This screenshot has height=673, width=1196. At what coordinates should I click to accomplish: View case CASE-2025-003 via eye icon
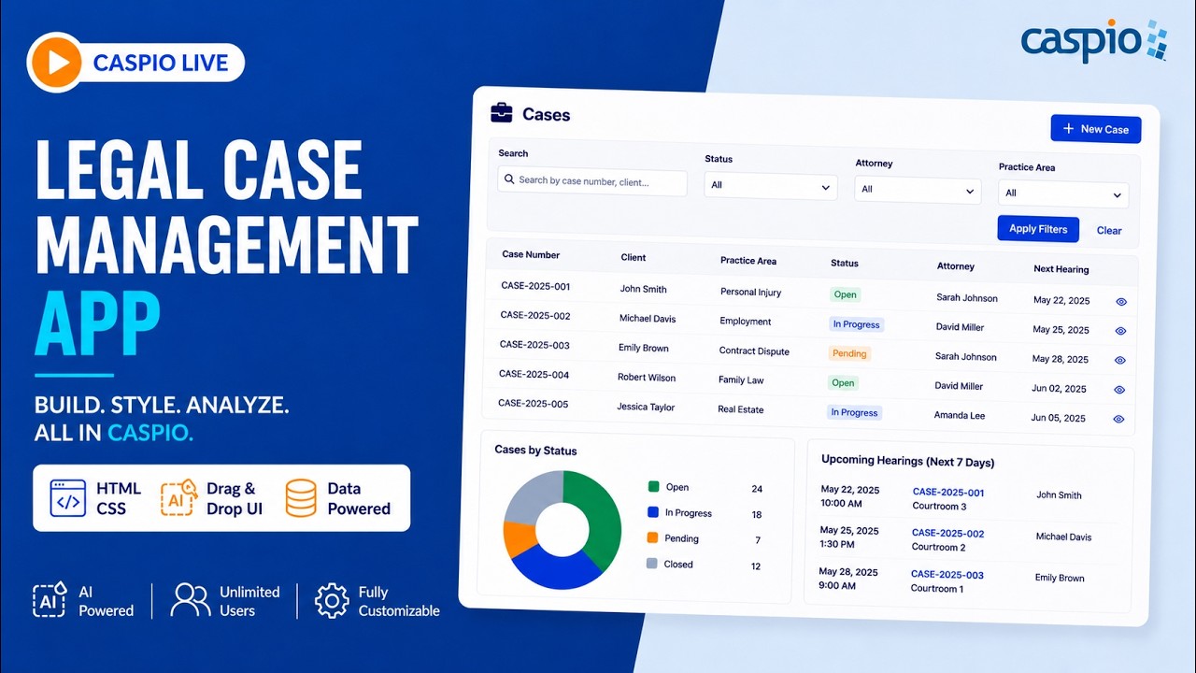[x=1119, y=360]
